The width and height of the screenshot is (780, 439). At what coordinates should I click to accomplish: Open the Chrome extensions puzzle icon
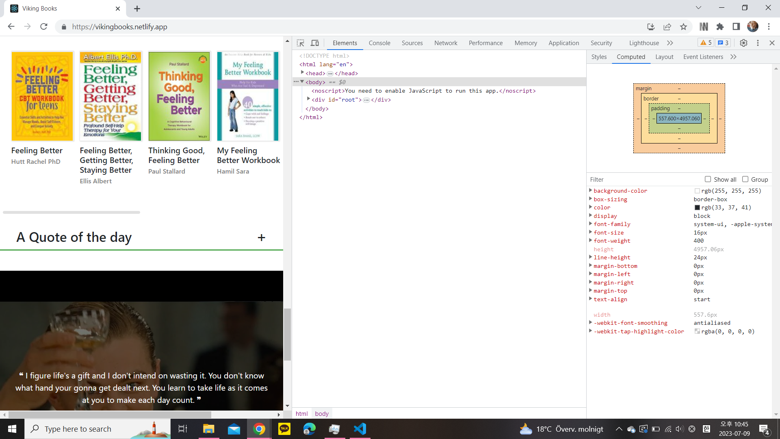tap(720, 27)
